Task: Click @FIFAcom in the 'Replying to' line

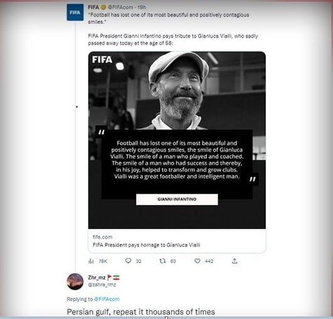Action: pos(107,299)
